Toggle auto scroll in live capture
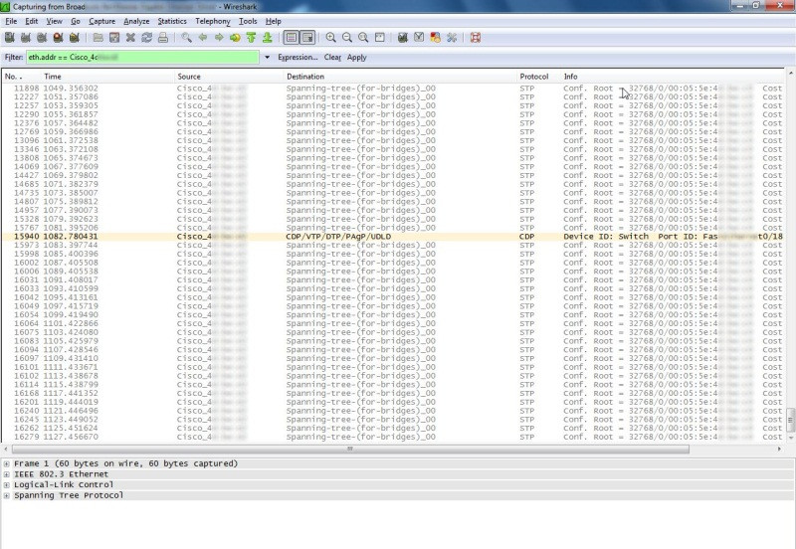The height and width of the screenshot is (549, 796). (307, 38)
